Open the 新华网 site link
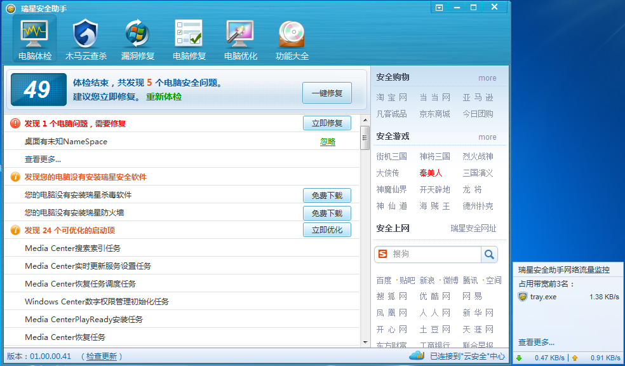The image size is (625, 366). point(478,313)
